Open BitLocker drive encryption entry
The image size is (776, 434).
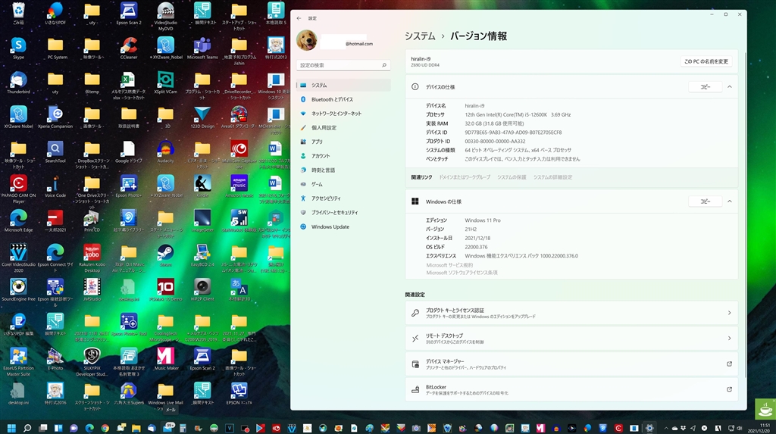pyautogui.click(x=571, y=389)
